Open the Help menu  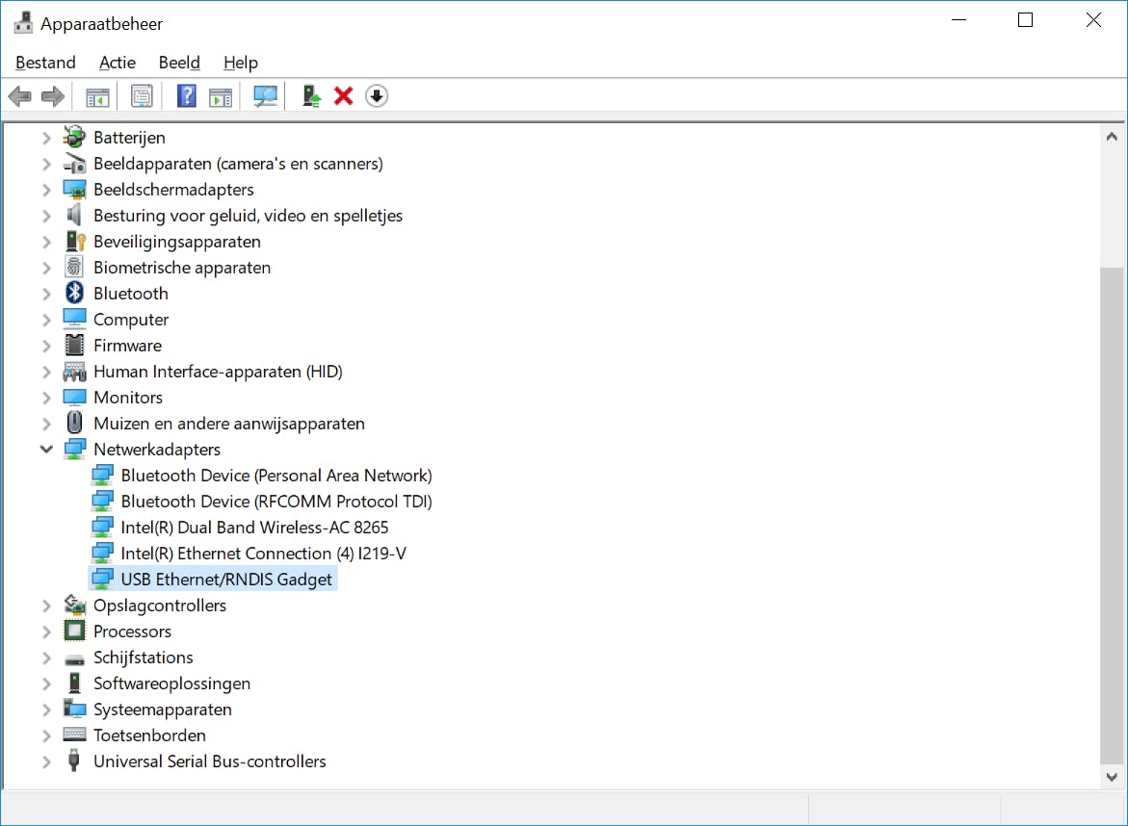click(240, 63)
